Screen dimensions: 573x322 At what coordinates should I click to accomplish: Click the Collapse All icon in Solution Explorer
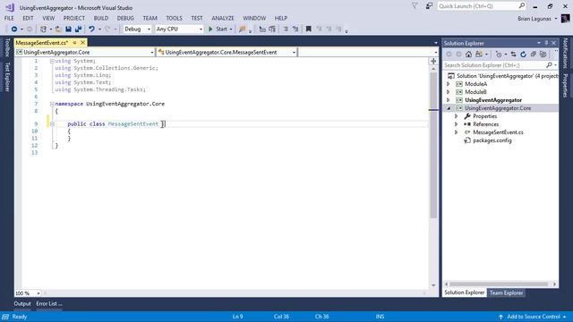[x=534, y=55]
